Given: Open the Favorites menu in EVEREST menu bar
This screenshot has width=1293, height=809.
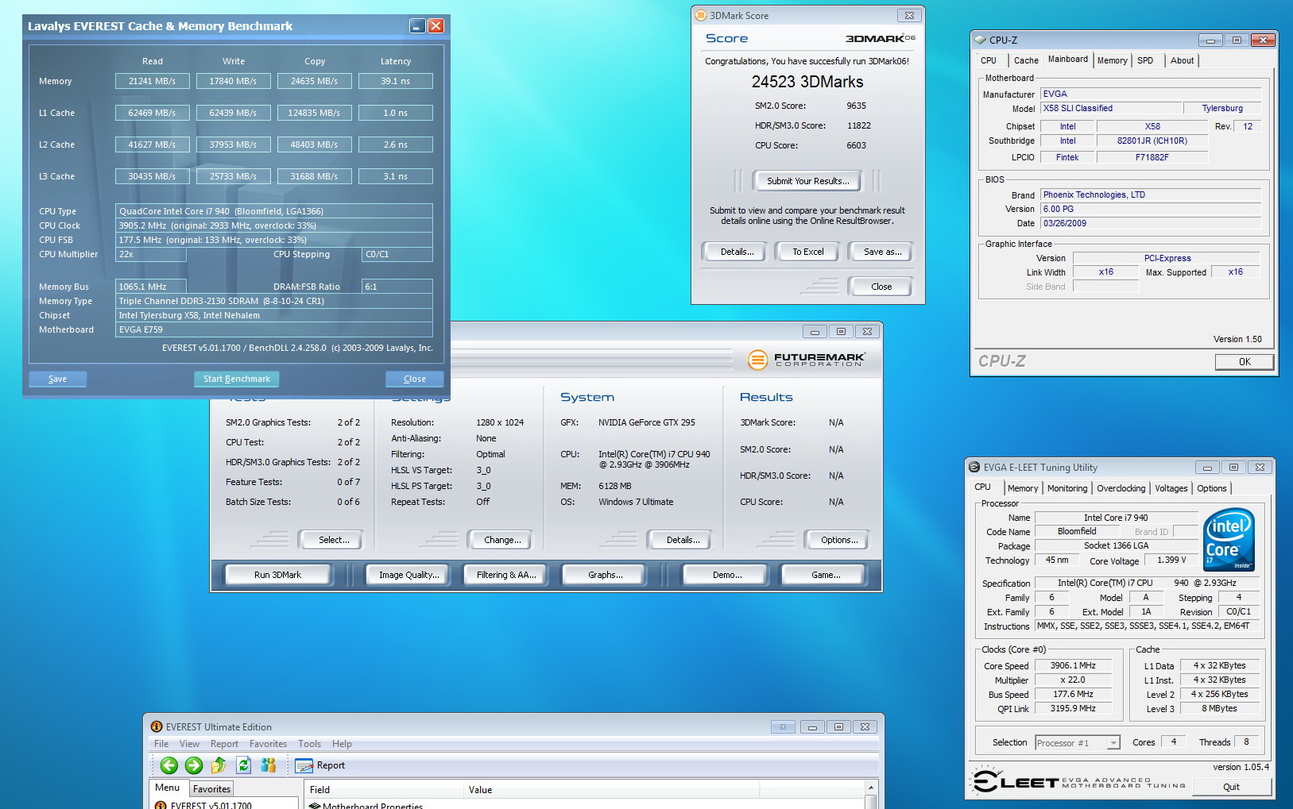Looking at the screenshot, I should coord(268,744).
